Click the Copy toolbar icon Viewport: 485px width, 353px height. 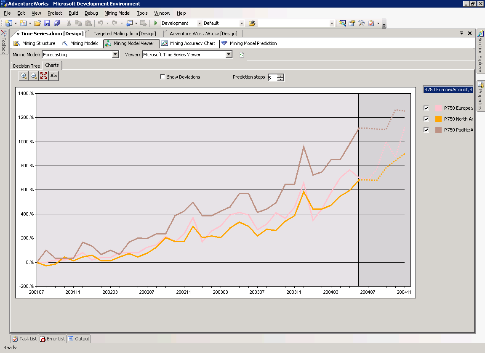click(79, 23)
